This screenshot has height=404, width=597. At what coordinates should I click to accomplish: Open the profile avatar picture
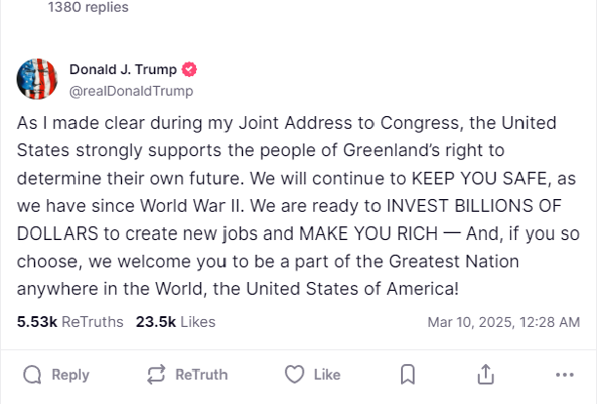click(37, 80)
